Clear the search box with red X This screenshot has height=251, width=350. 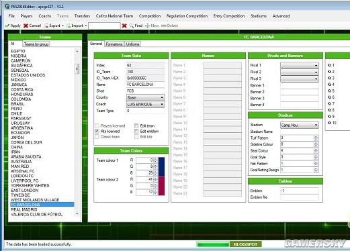(124, 26)
